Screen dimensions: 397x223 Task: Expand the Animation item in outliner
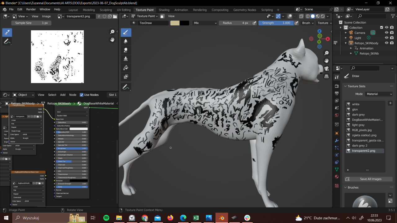coord(351,48)
